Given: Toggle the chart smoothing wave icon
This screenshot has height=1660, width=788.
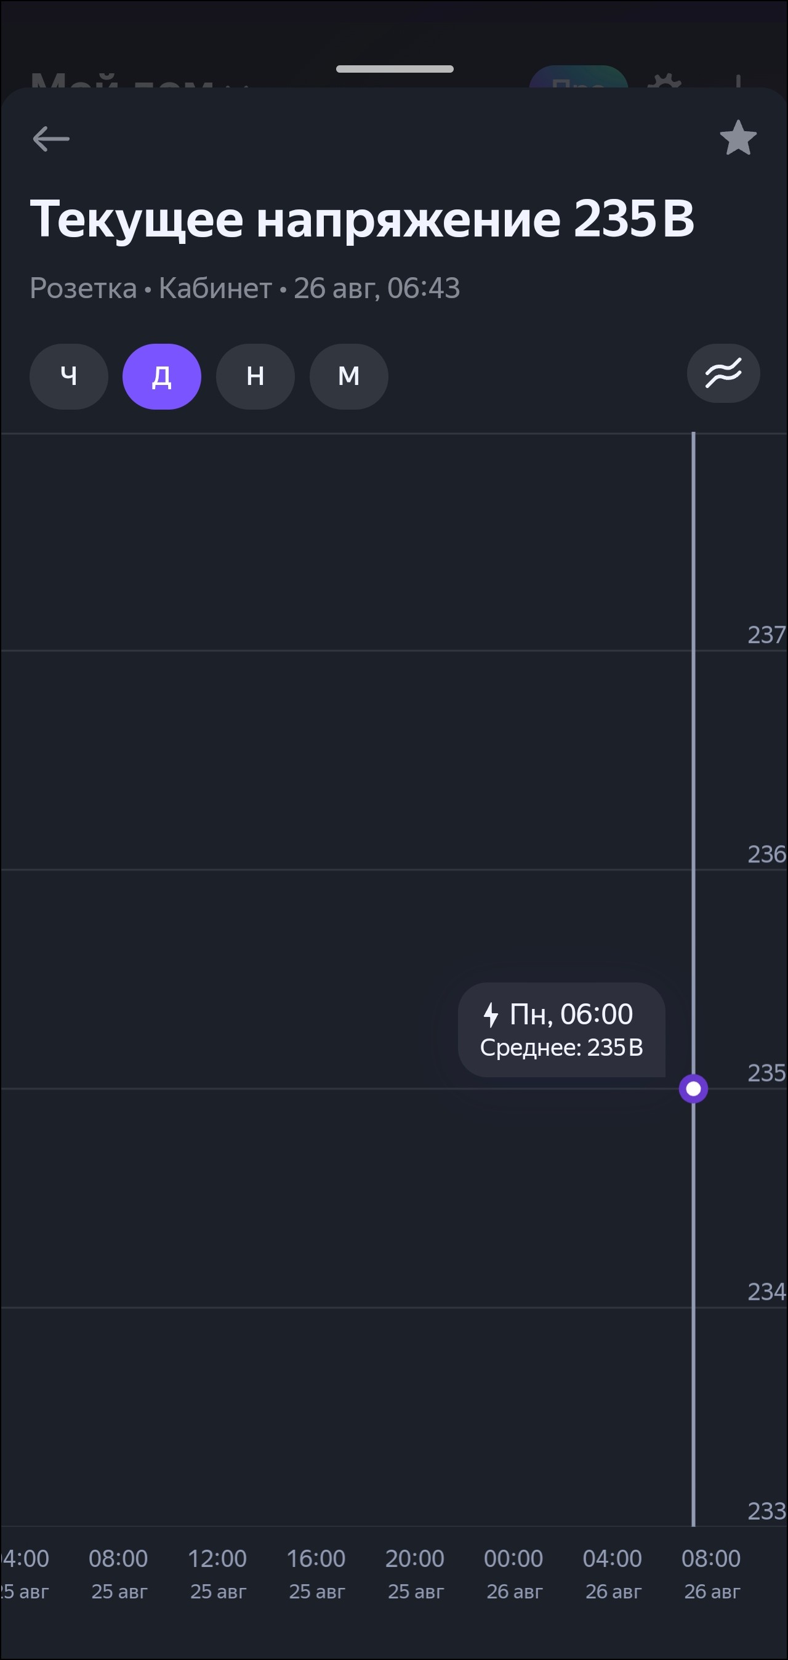Looking at the screenshot, I should 723,373.
